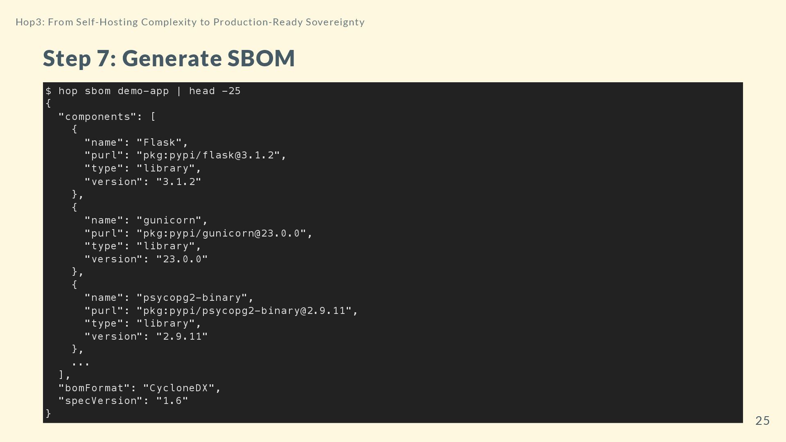Click the Flask "type": "library" line
Screen dimensions: 786x442
pyautogui.click(x=143, y=168)
